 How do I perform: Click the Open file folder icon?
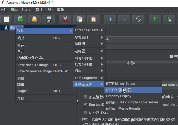[35, 19]
